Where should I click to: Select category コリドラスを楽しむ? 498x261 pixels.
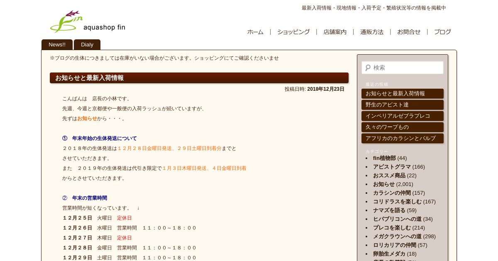(397, 201)
